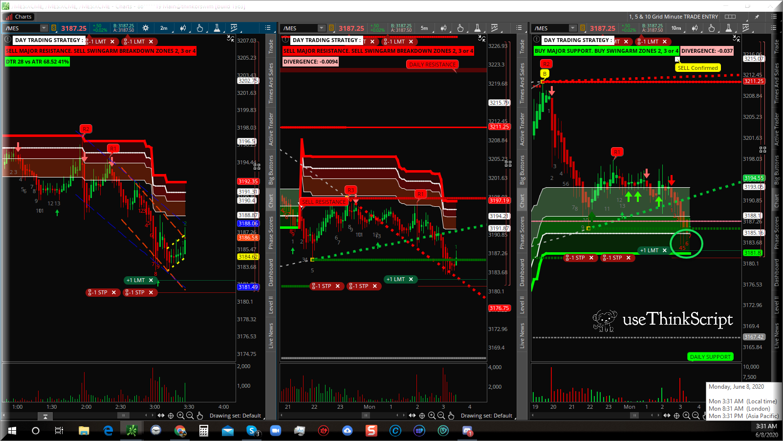Open chart style menu in 10m chart
The image size is (783, 441).
pyautogui.click(x=695, y=28)
